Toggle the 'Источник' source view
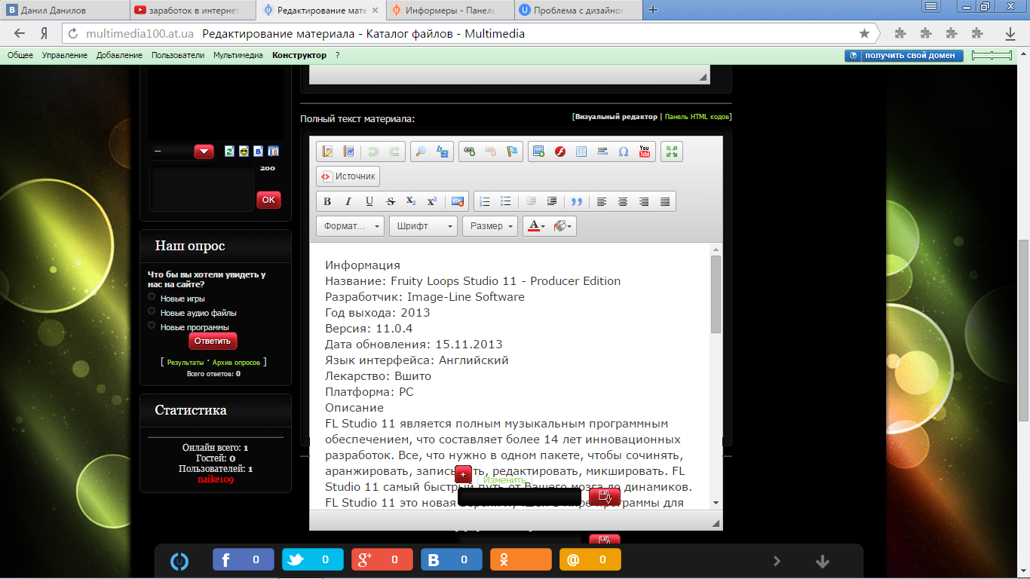1030x579 pixels. tap(348, 176)
